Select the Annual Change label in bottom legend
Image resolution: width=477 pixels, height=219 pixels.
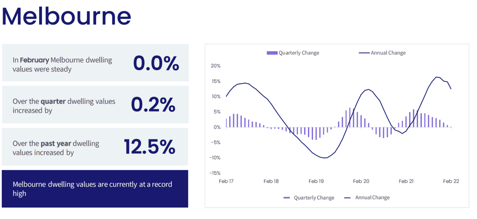pyautogui.click(x=372, y=198)
